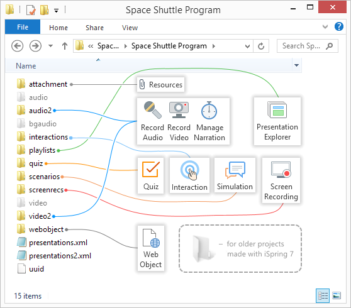Switch to the Home ribbon tab

click(x=58, y=28)
